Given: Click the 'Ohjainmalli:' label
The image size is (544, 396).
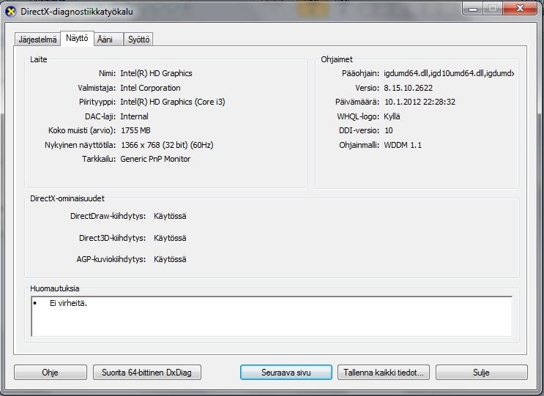Looking at the screenshot, I should point(359,145).
